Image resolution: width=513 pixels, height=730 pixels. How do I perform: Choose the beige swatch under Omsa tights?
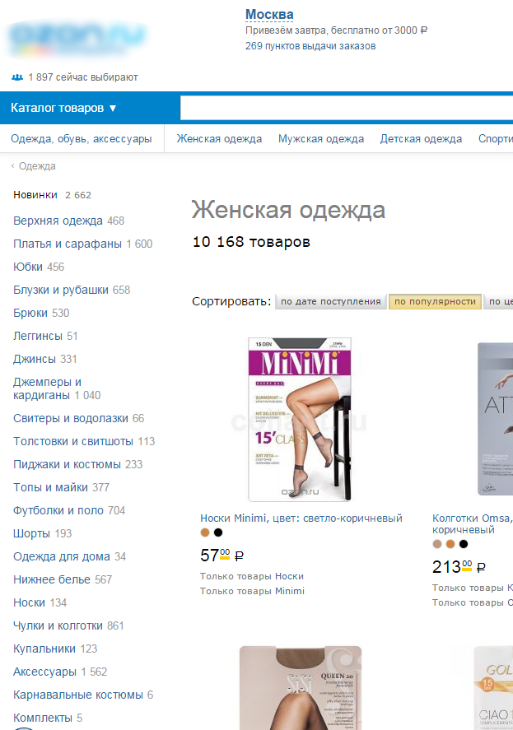pyautogui.click(x=437, y=544)
